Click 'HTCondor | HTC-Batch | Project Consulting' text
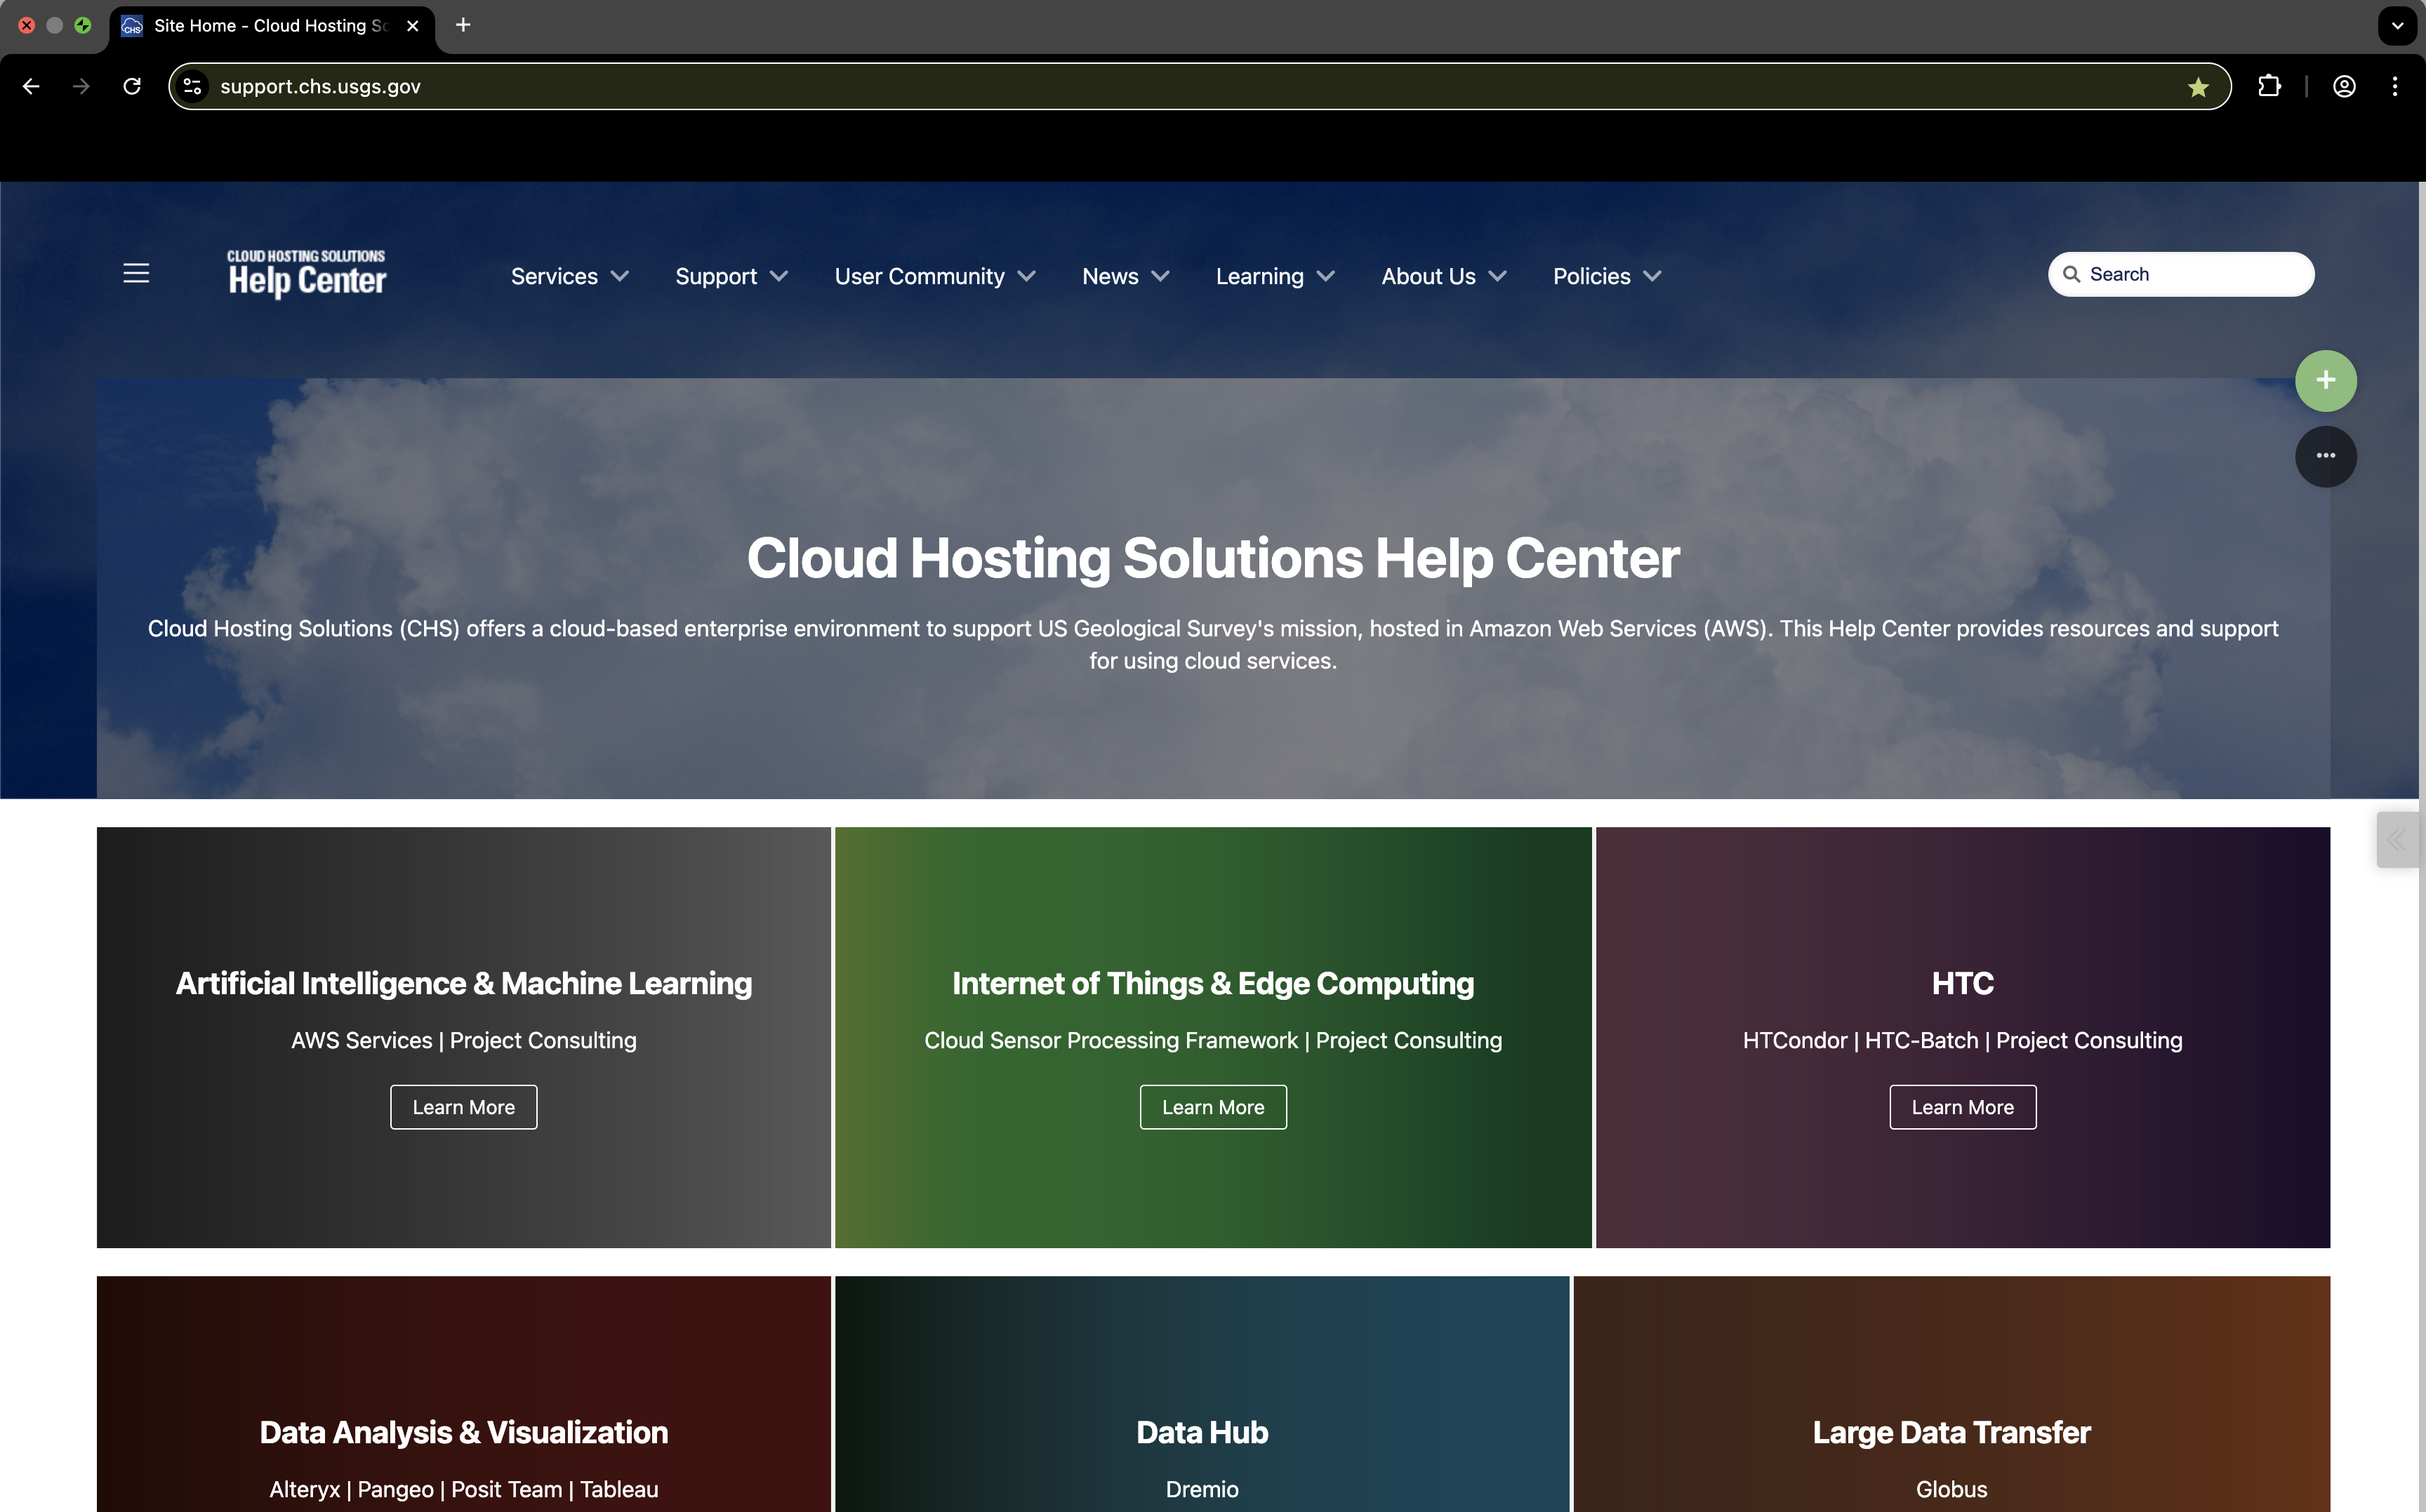Viewport: 2426px width, 1512px height. pyautogui.click(x=1962, y=1040)
